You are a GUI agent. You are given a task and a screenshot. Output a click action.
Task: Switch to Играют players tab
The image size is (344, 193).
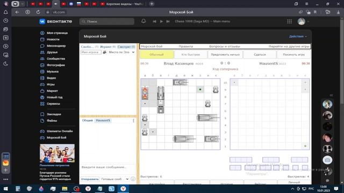(x=107, y=47)
